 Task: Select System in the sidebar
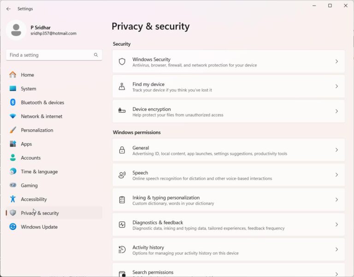pyautogui.click(x=54, y=89)
